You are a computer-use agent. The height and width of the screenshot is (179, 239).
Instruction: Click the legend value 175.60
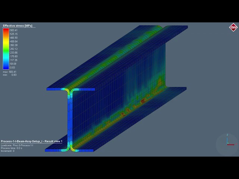(x=14, y=56)
